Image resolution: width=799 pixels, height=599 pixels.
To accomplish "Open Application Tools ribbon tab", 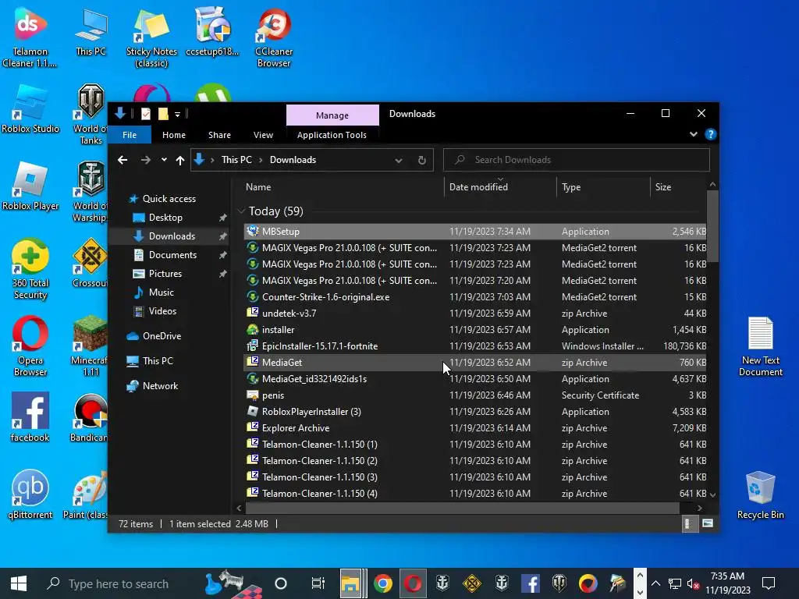I will click(x=332, y=135).
